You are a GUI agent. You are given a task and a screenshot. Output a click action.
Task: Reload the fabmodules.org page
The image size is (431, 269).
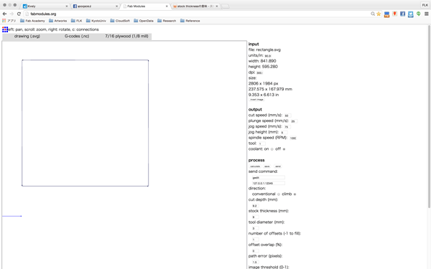(x=19, y=14)
